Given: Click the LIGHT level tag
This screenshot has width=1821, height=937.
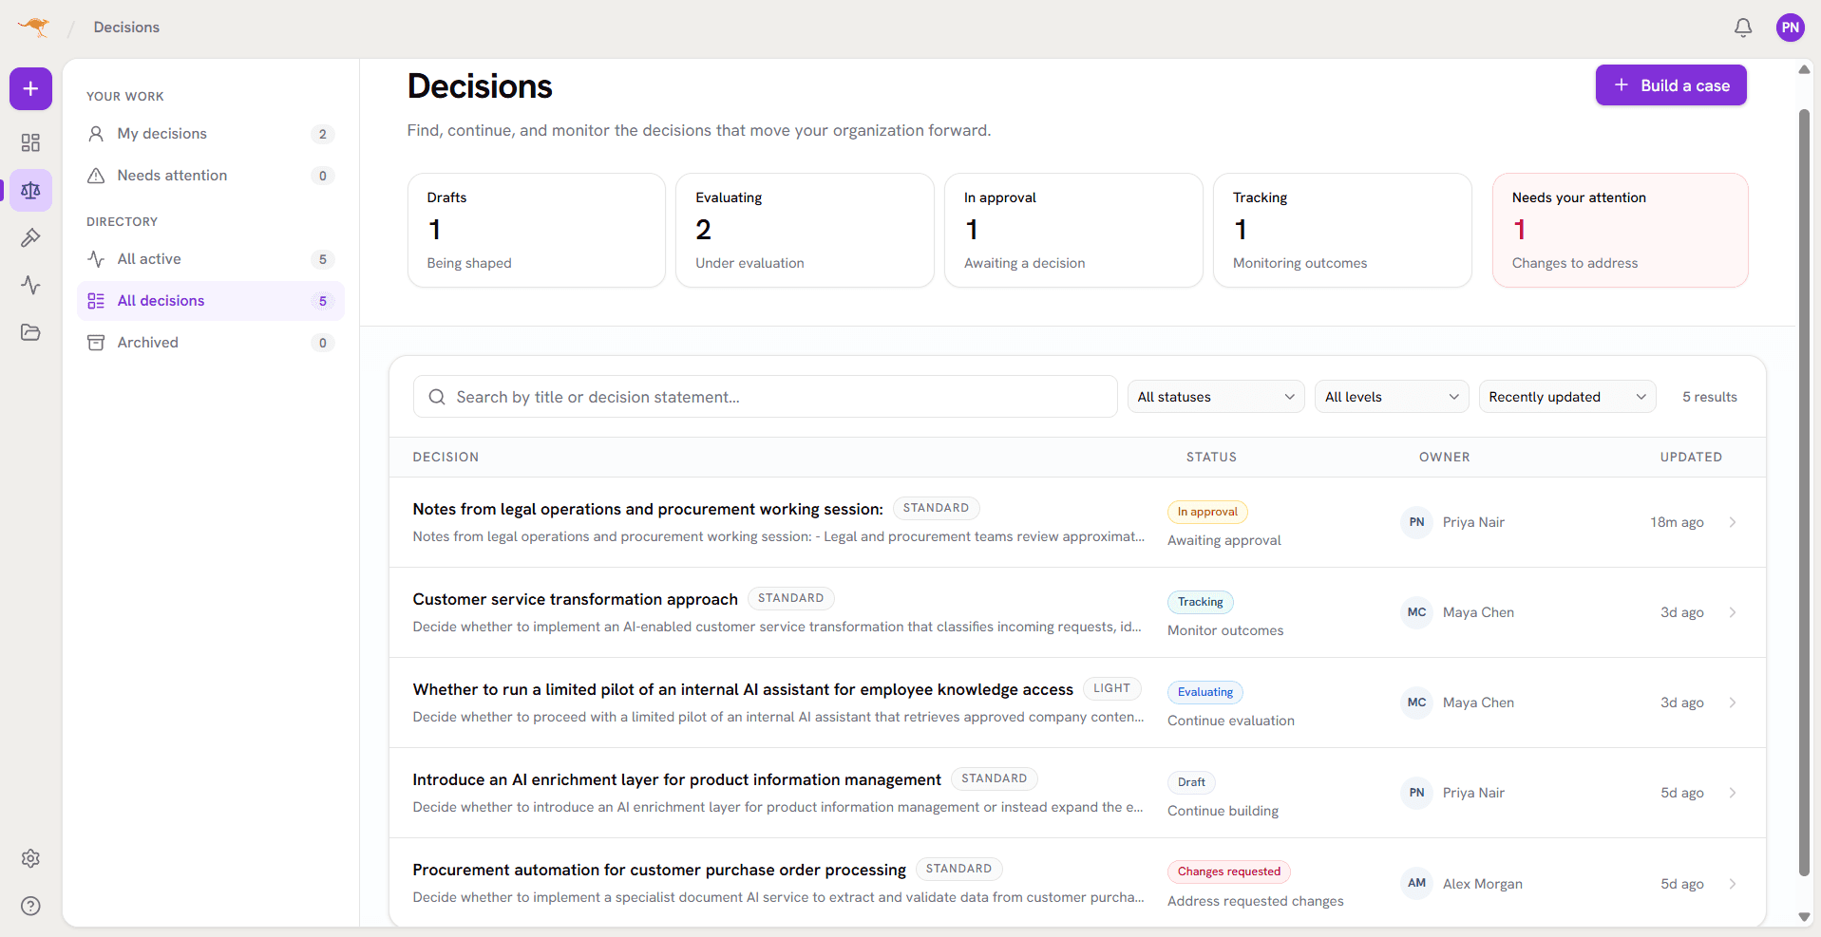Looking at the screenshot, I should (x=1111, y=688).
